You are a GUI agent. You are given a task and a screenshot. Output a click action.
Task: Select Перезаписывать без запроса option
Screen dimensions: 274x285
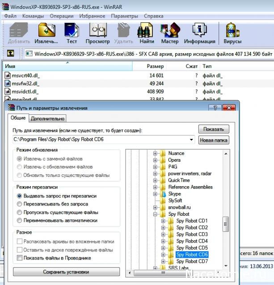(x=19, y=204)
